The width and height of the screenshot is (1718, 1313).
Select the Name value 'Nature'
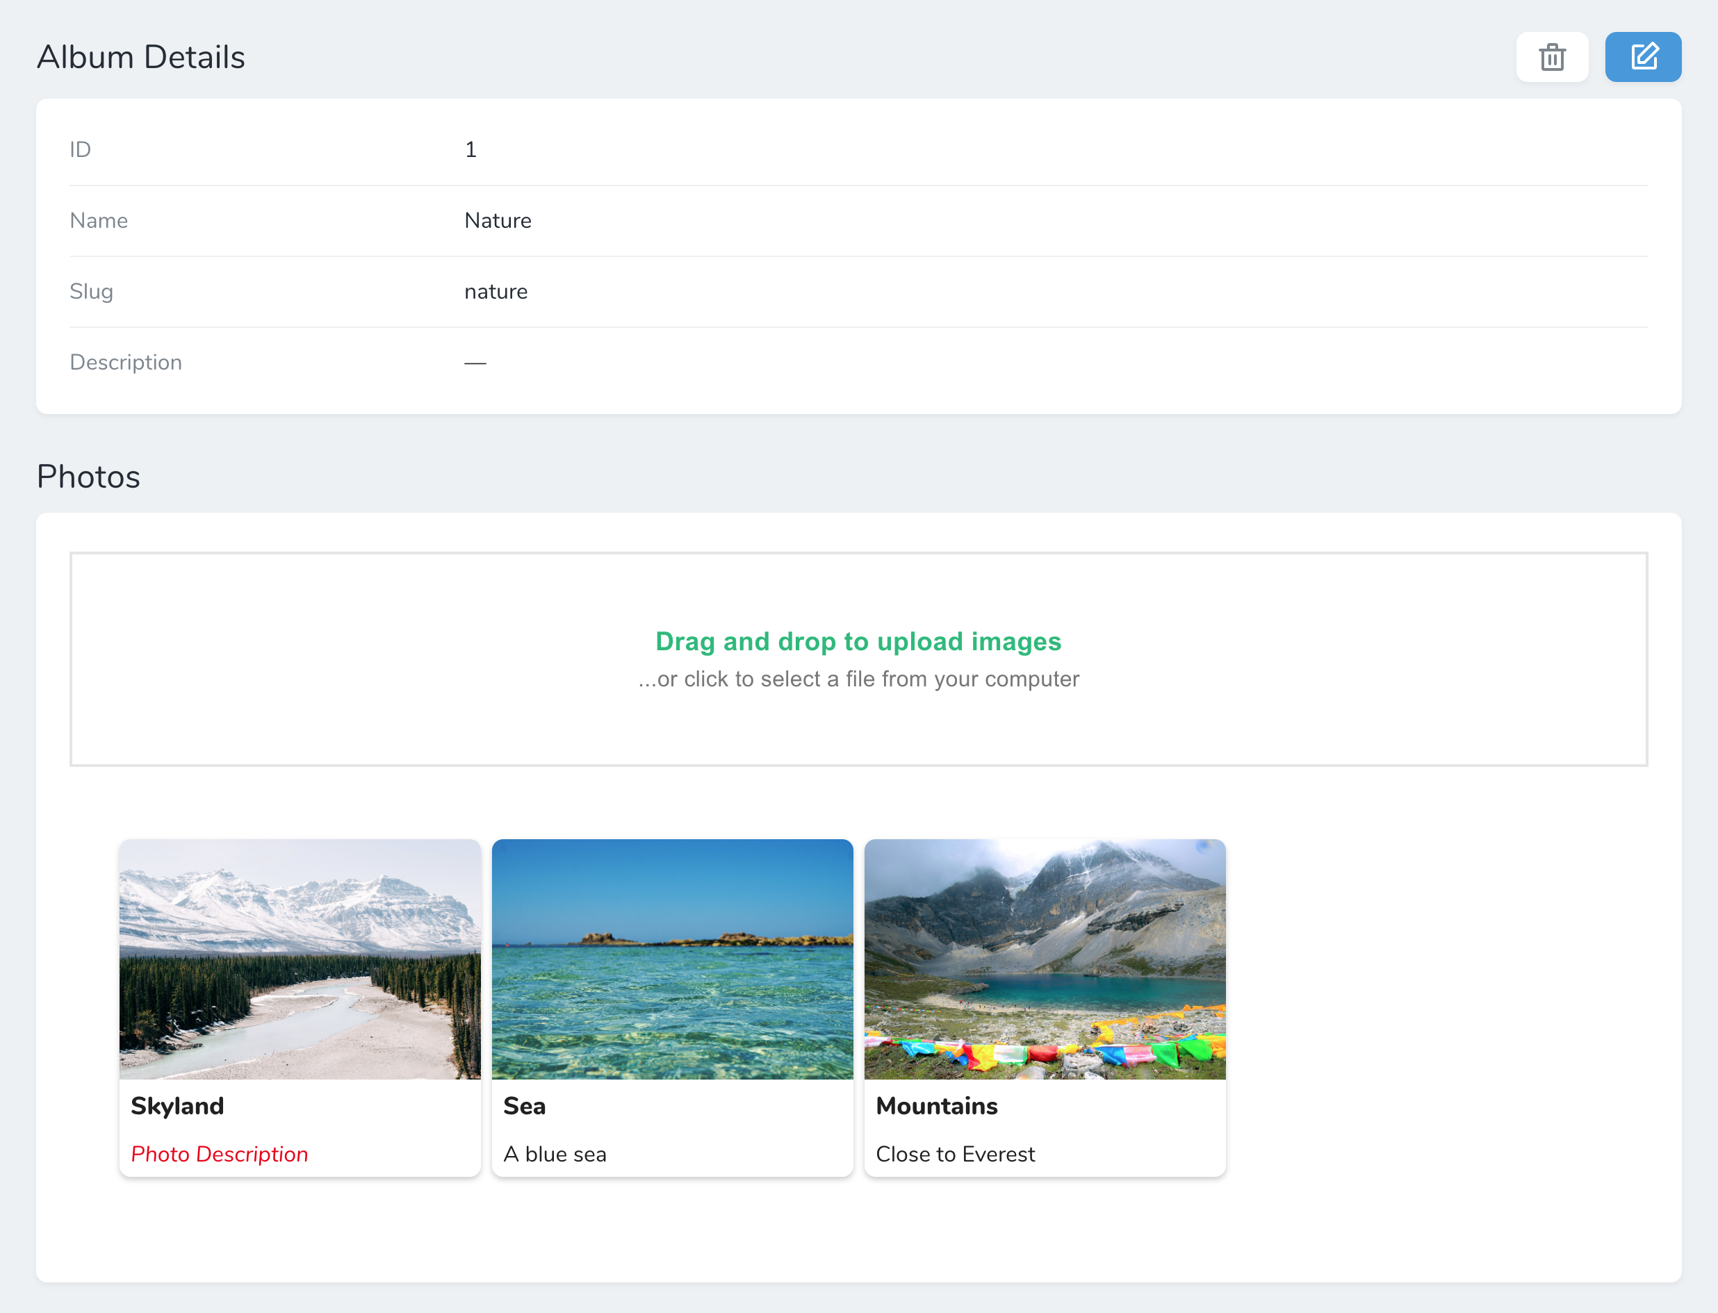(x=498, y=220)
